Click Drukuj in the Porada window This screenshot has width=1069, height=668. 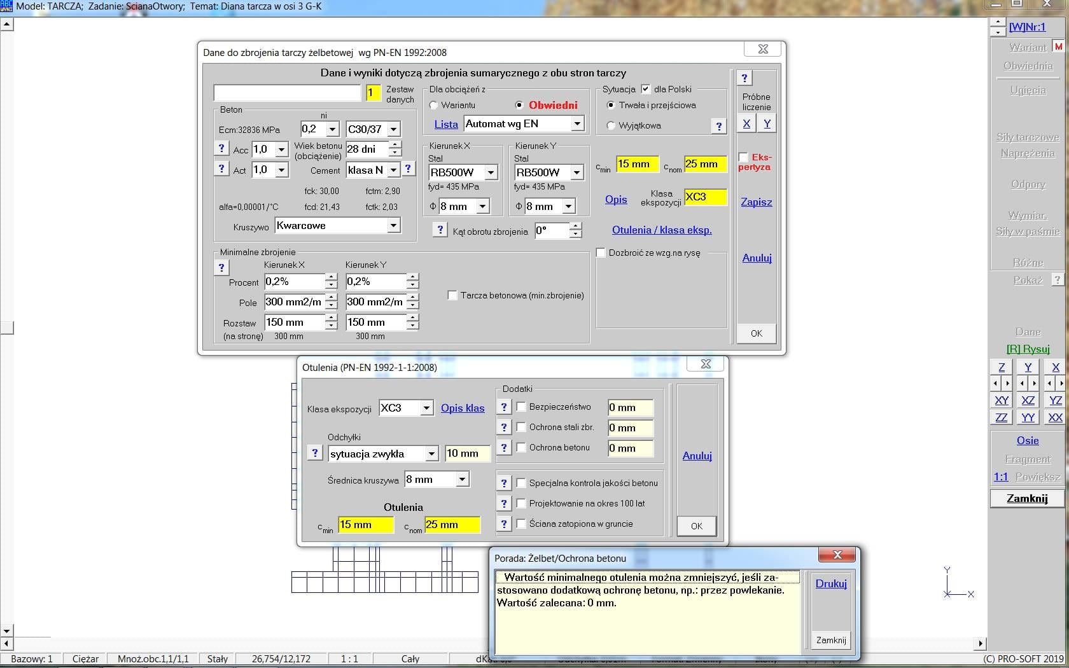tap(831, 583)
